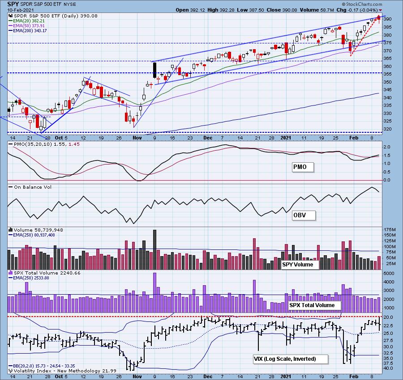Click the Dec label on price chart axis
This screenshot has width=403, height=380.
pyautogui.click(x=208, y=138)
